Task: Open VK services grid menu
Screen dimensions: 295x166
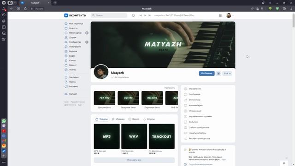Action: click(x=220, y=15)
